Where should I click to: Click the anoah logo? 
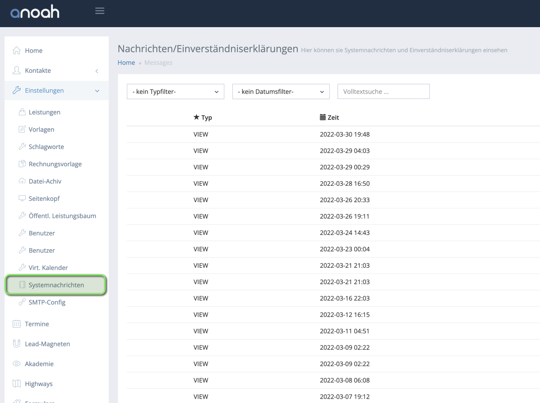35,12
